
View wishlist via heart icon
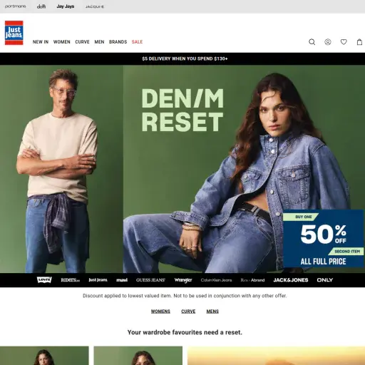(344, 42)
